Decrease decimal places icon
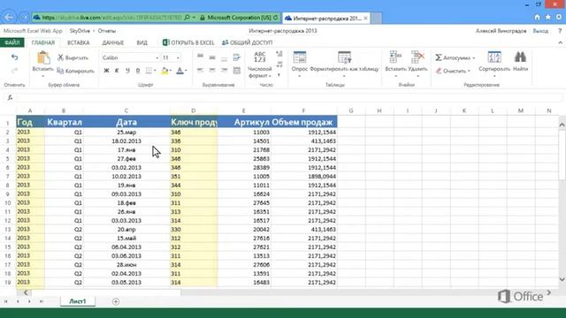566x318 pixels. pos(279,64)
